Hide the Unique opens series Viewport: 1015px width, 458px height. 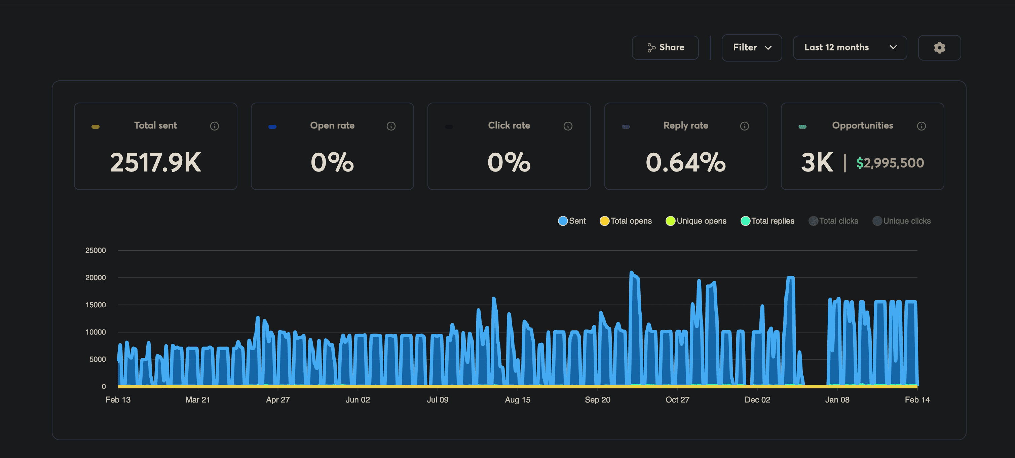(x=696, y=221)
